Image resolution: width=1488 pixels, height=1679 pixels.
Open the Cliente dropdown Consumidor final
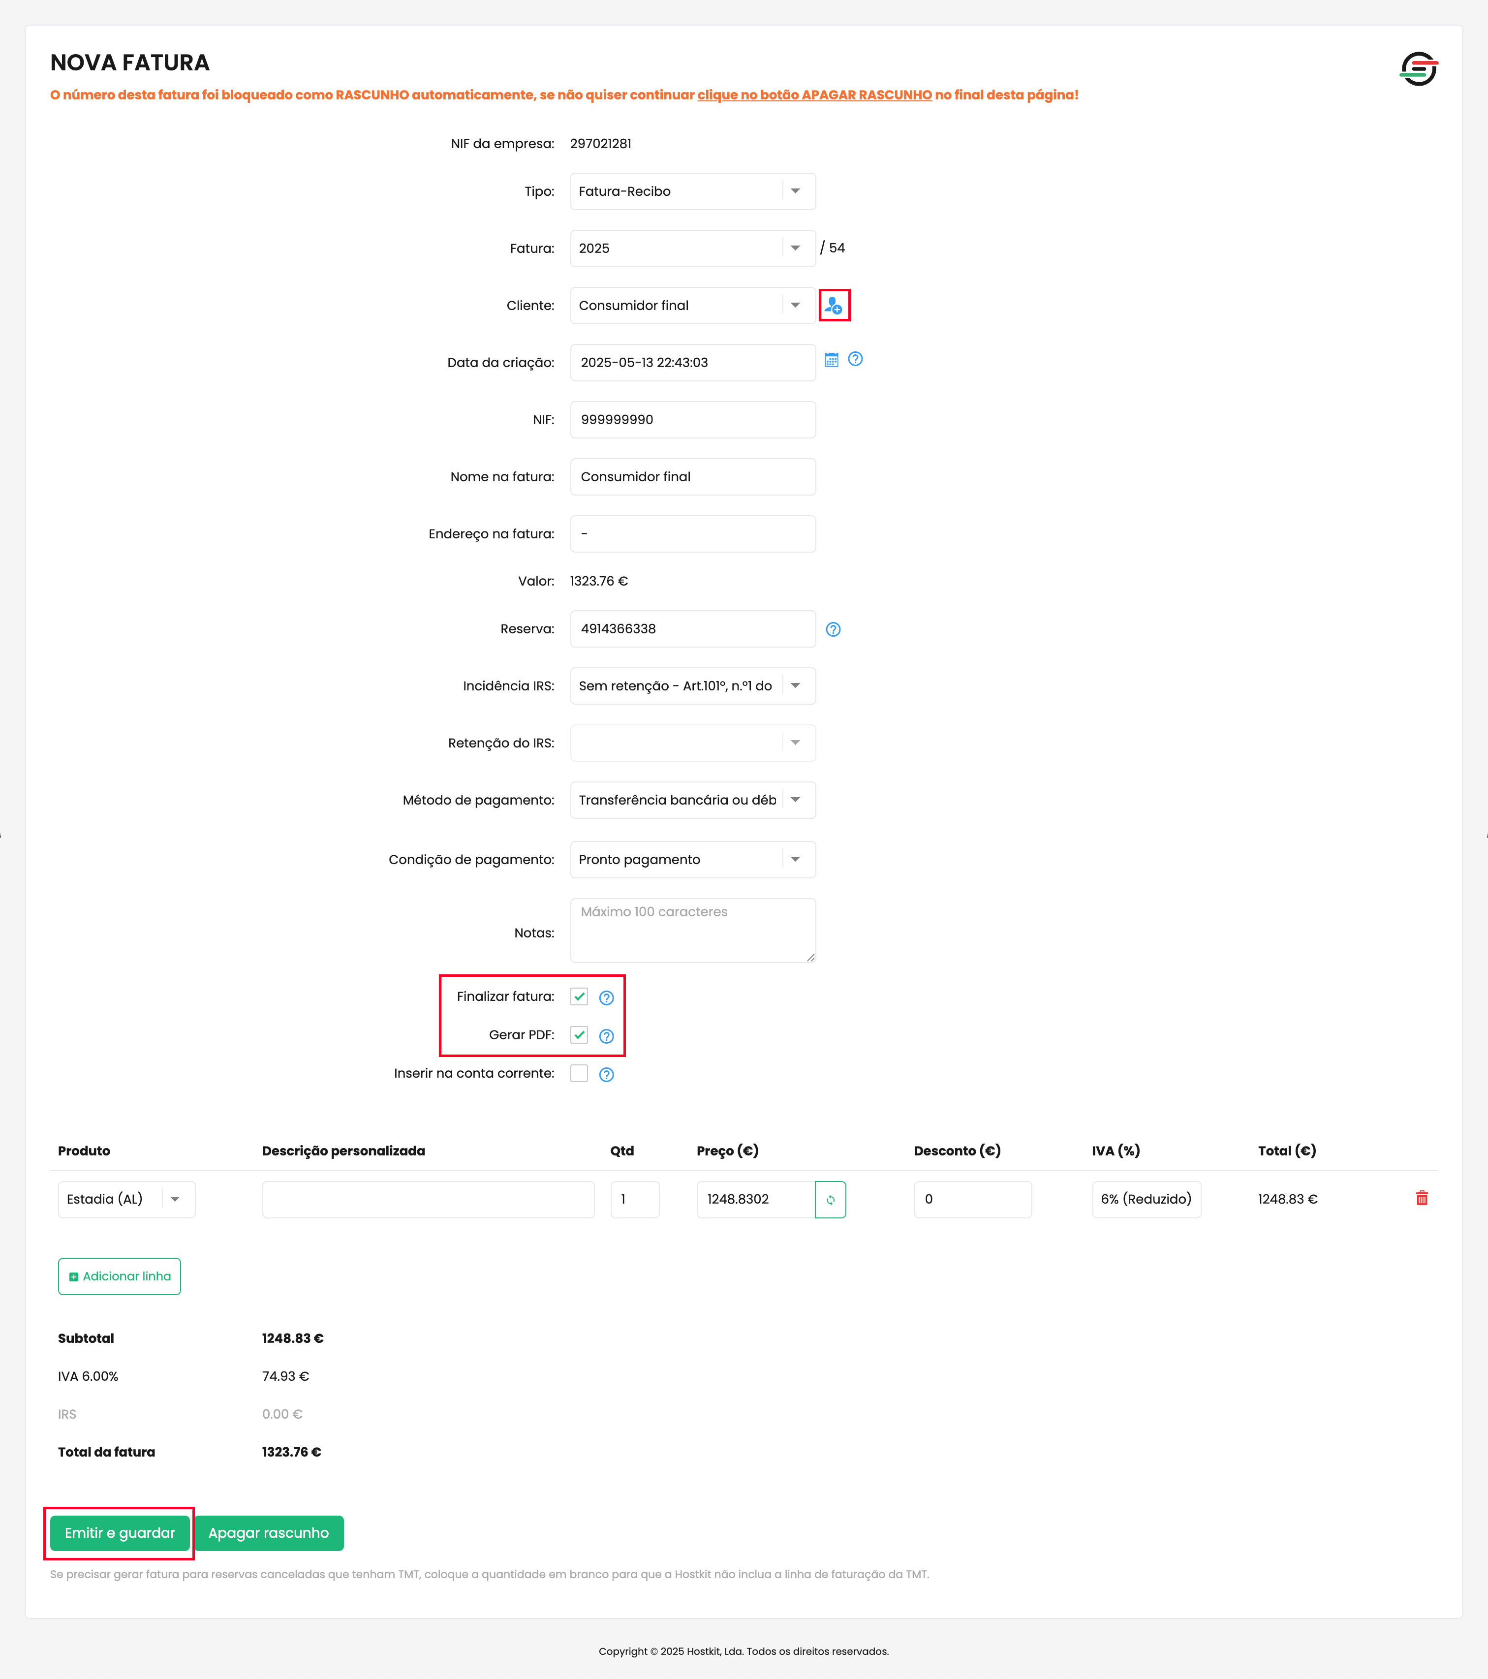click(x=692, y=306)
